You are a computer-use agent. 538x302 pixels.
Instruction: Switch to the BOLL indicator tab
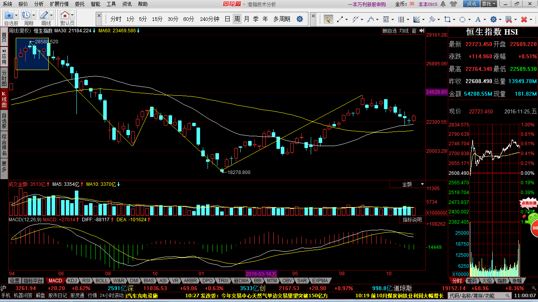(102, 281)
